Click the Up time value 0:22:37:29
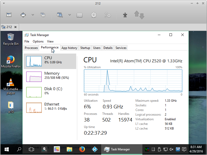Image resolution: width=207 pixels, height=155 pixels. (x=95, y=133)
